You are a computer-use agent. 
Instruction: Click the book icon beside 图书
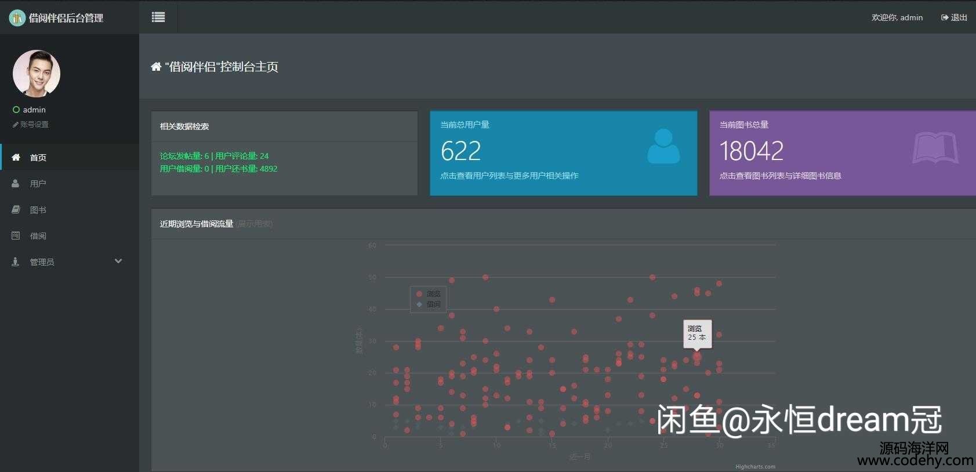[16, 209]
